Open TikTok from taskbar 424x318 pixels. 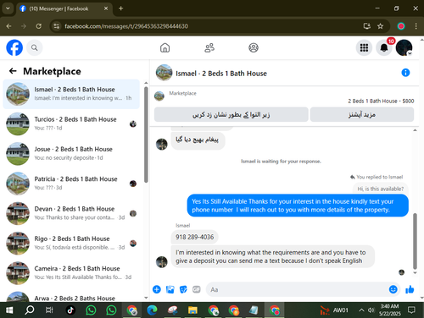click(x=70, y=310)
